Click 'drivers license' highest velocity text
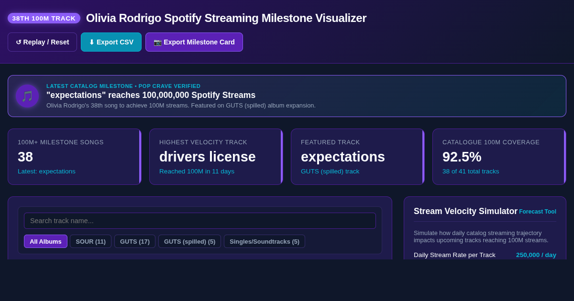Viewport: 574px width, 301px height. pyautogui.click(x=208, y=157)
